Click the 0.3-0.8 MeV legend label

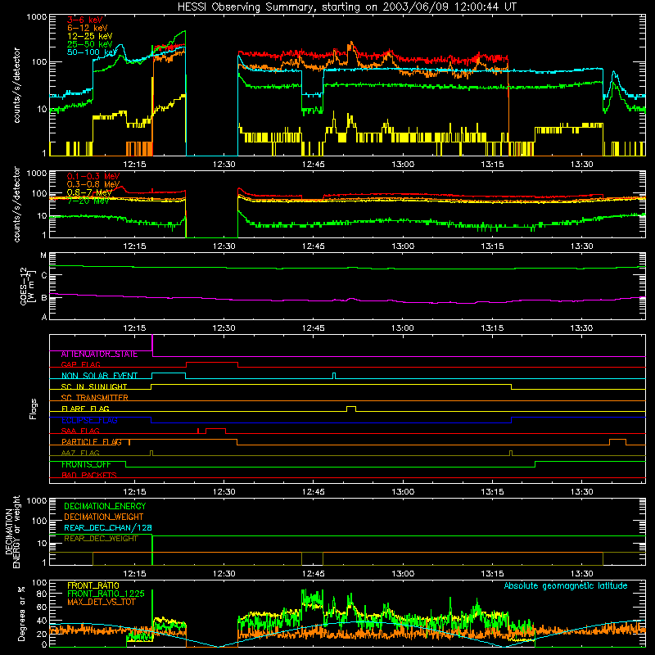pyautogui.click(x=93, y=184)
